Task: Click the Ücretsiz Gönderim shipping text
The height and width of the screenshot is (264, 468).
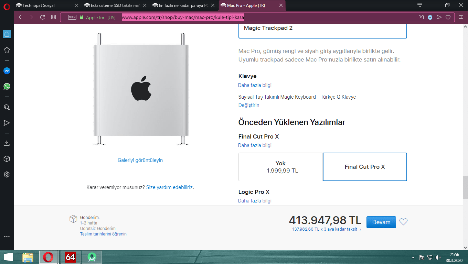Action: point(98,229)
